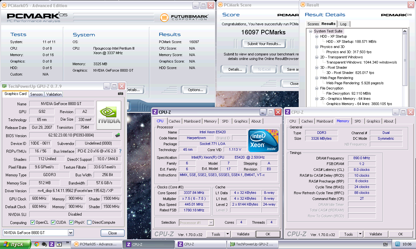Click the scroll-up arrow in the Result tree

pos(405,31)
